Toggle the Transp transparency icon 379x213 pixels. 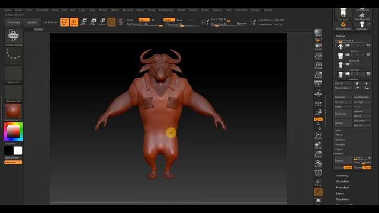click(318, 183)
